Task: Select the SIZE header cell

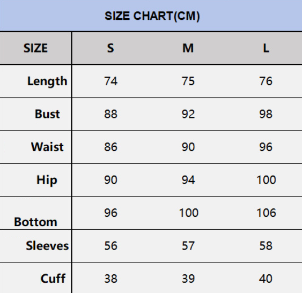Action: (x=35, y=48)
